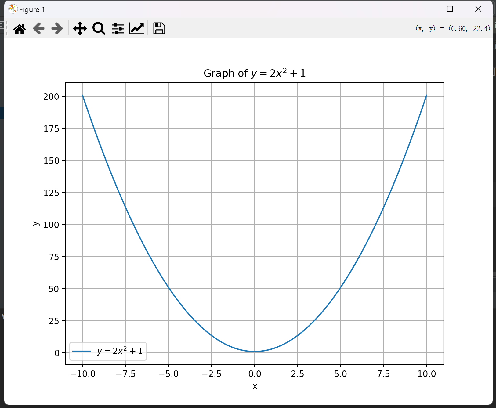Go back to the previous view
Screen dimensions: 496x408
pos(38,29)
